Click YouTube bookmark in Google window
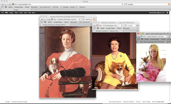Viewport: 171px width, 104px height. click(55, 7)
